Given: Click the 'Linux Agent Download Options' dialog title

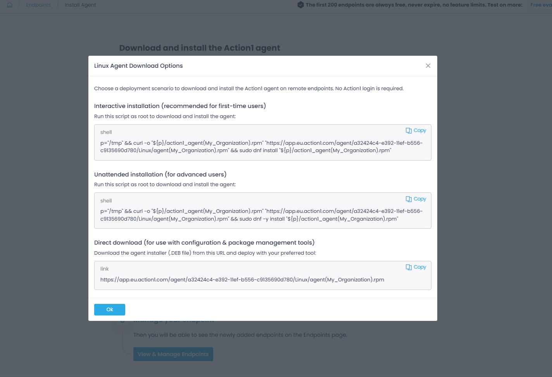Looking at the screenshot, I should coord(138,66).
